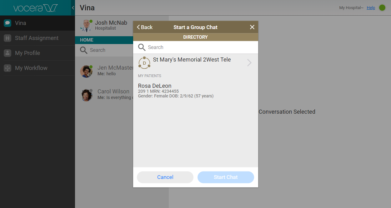
Task: Select patient Rosa DeLeon
Action: click(x=196, y=91)
